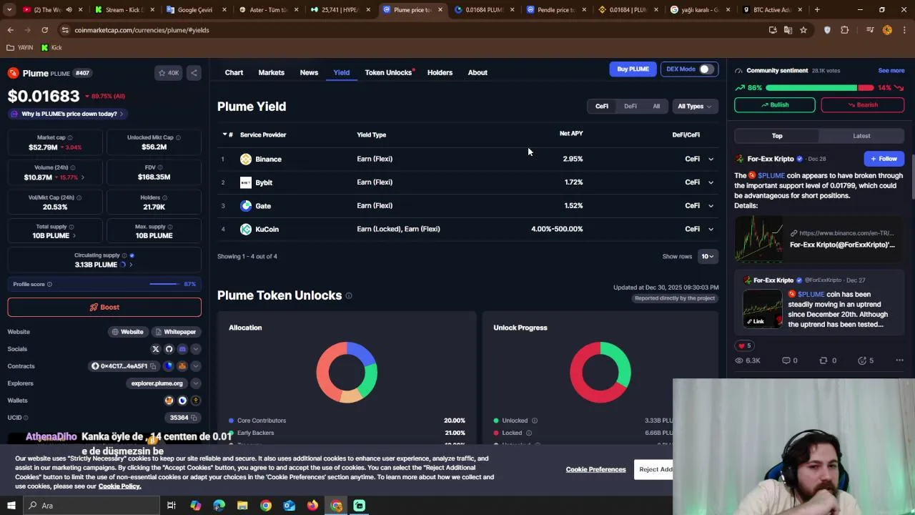This screenshot has height=515, width=915.
Task: Expand more Socials links
Action: 196,349
